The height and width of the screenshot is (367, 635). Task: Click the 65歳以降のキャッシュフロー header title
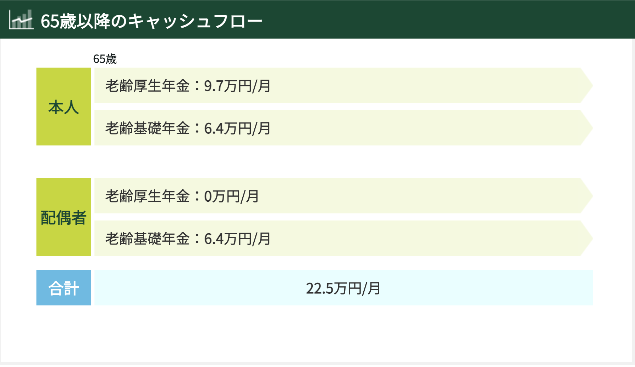[x=151, y=21]
